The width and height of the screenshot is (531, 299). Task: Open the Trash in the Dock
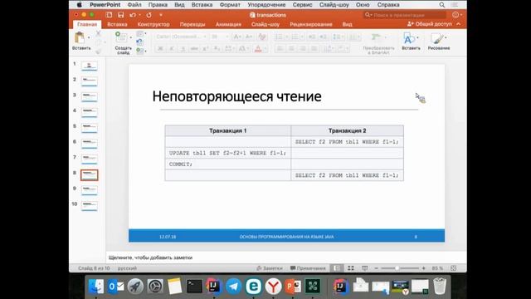pyautogui.click(x=440, y=287)
